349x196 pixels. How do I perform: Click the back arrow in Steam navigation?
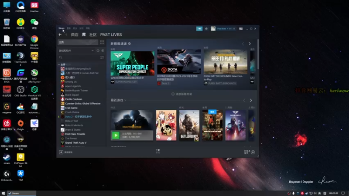(60, 35)
